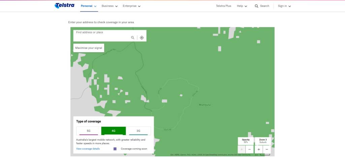The width and height of the screenshot is (345, 158).
Task: Click the Zoom 3 Suburb label
Action: pyautogui.click(x=263, y=141)
